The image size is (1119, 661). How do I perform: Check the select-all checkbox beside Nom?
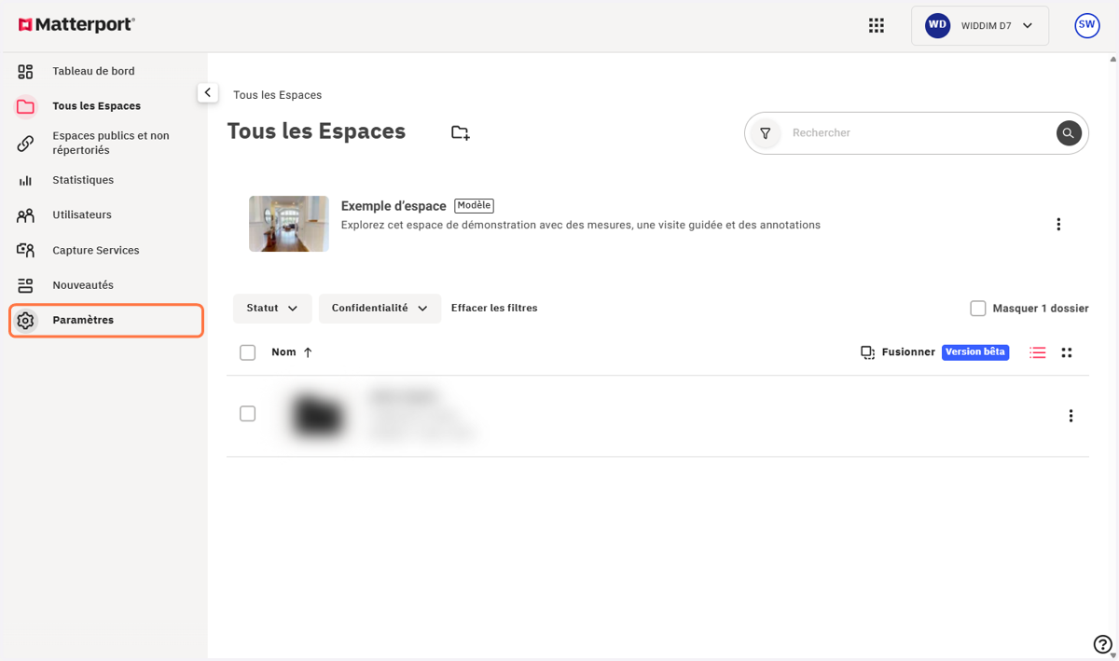247,352
